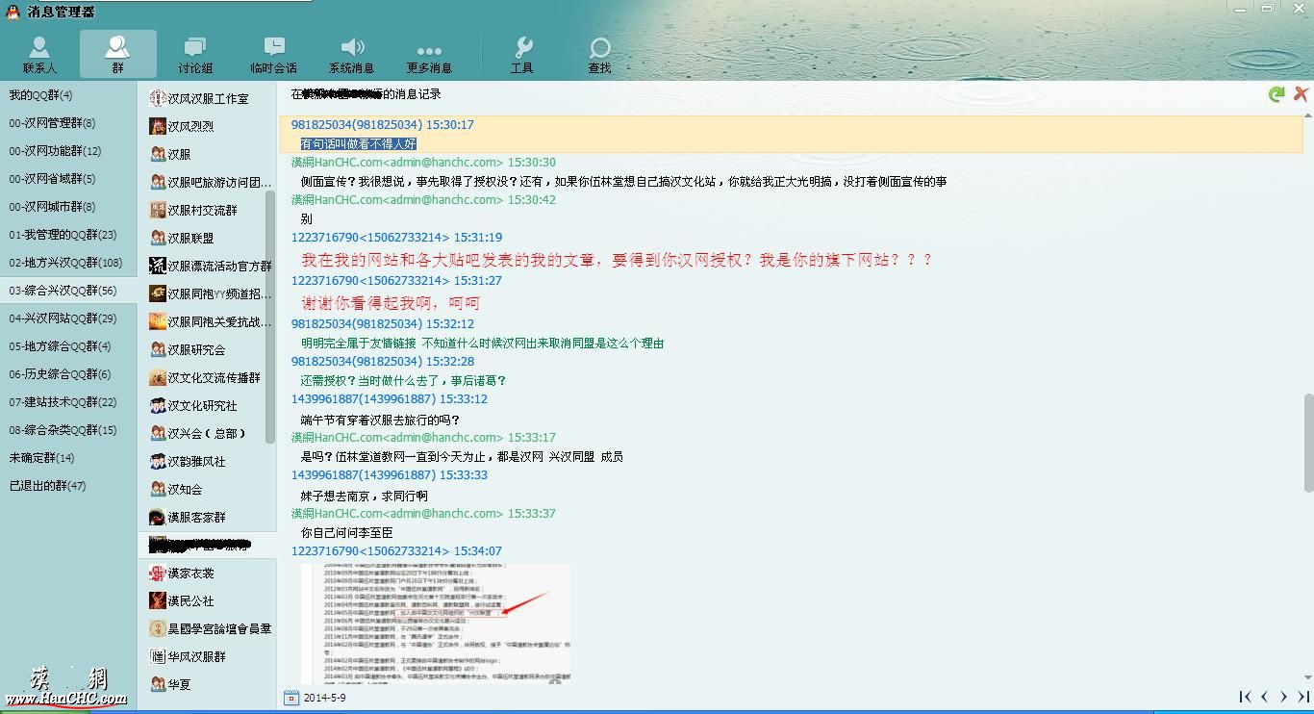Jump to the first page of records
Viewport: 1314px width, 714px height.
coord(1245,697)
